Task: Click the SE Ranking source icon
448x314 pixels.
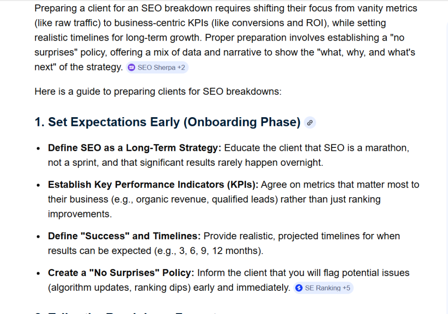Action: click(x=299, y=288)
